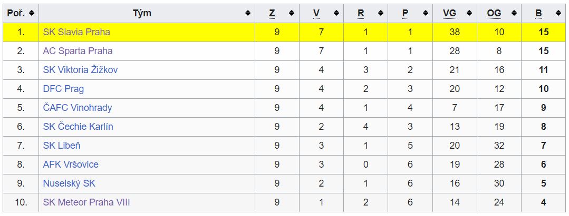Open SK Viktoria Žižkov link
Screen dimensions: 569x216
80,70
